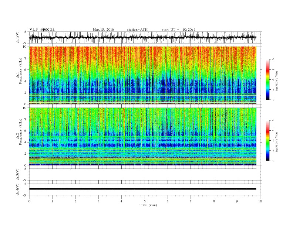Click the "9" tick label on time axis
This screenshot has height=226, width=293.
tap(237, 201)
